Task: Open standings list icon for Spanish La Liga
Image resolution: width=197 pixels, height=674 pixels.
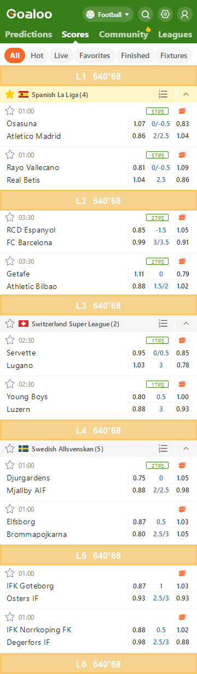Action: point(163,94)
